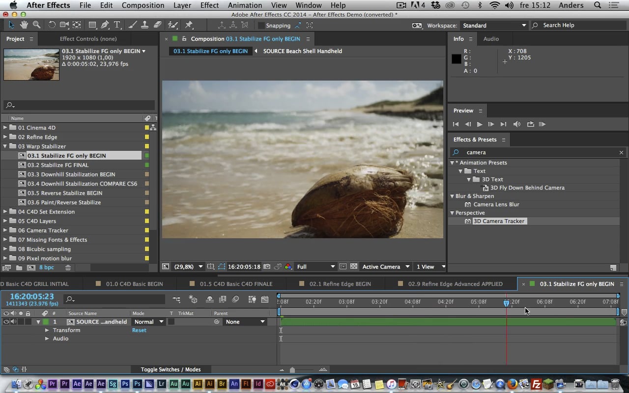629x393 pixels.
Task: Open the Full resolution dropdown
Action: [x=316, y=267]
